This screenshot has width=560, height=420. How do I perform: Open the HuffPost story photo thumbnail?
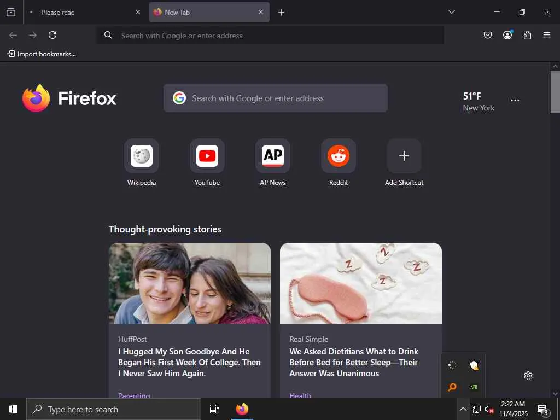190,283
